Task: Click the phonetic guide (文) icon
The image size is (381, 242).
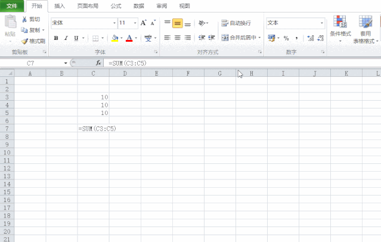Action: 148,38
